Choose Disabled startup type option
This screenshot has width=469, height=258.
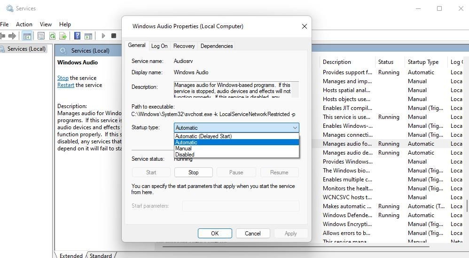tap(236, 155)
